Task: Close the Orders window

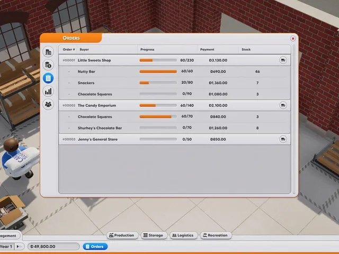Action: 293,39
